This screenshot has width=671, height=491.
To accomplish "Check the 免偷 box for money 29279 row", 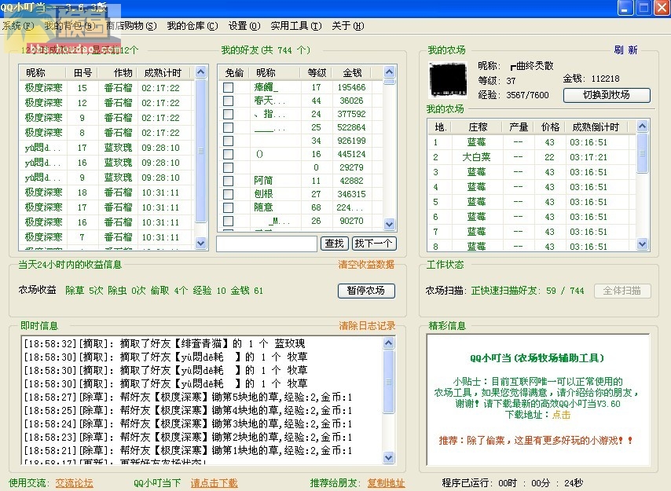I will click(228, 167).
